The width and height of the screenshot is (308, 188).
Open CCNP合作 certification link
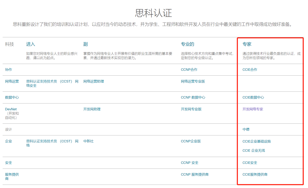click(189, 69)
